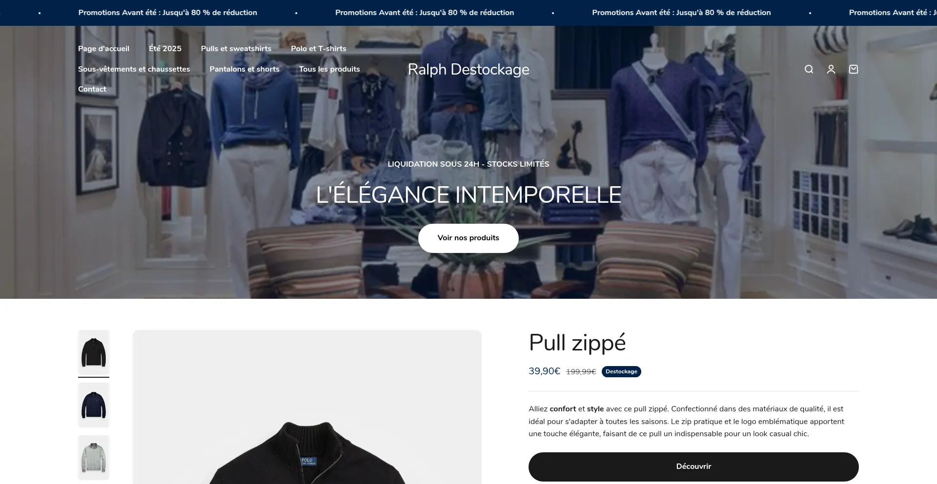Click the Découvrir button

(693, 467)
